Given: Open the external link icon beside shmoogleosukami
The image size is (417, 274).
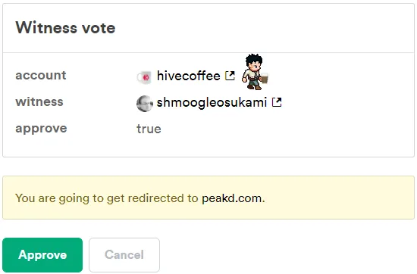Looking at the screenshot, I should pyautogui.click(x=277, y=102).
